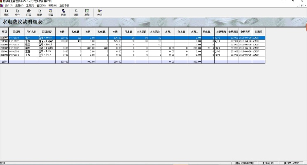The width and height of the screenshot is (307, 165).
Task: Open the 业务导航 menu item
Action: pos(64,5)
